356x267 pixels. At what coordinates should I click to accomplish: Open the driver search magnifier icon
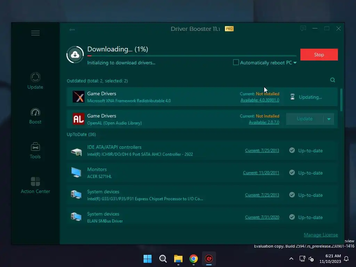coord(333,80)
